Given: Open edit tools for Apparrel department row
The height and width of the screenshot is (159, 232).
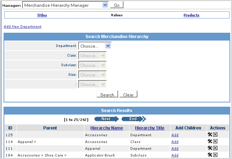Looking at the screenshot, I should [x=210, y=148].
